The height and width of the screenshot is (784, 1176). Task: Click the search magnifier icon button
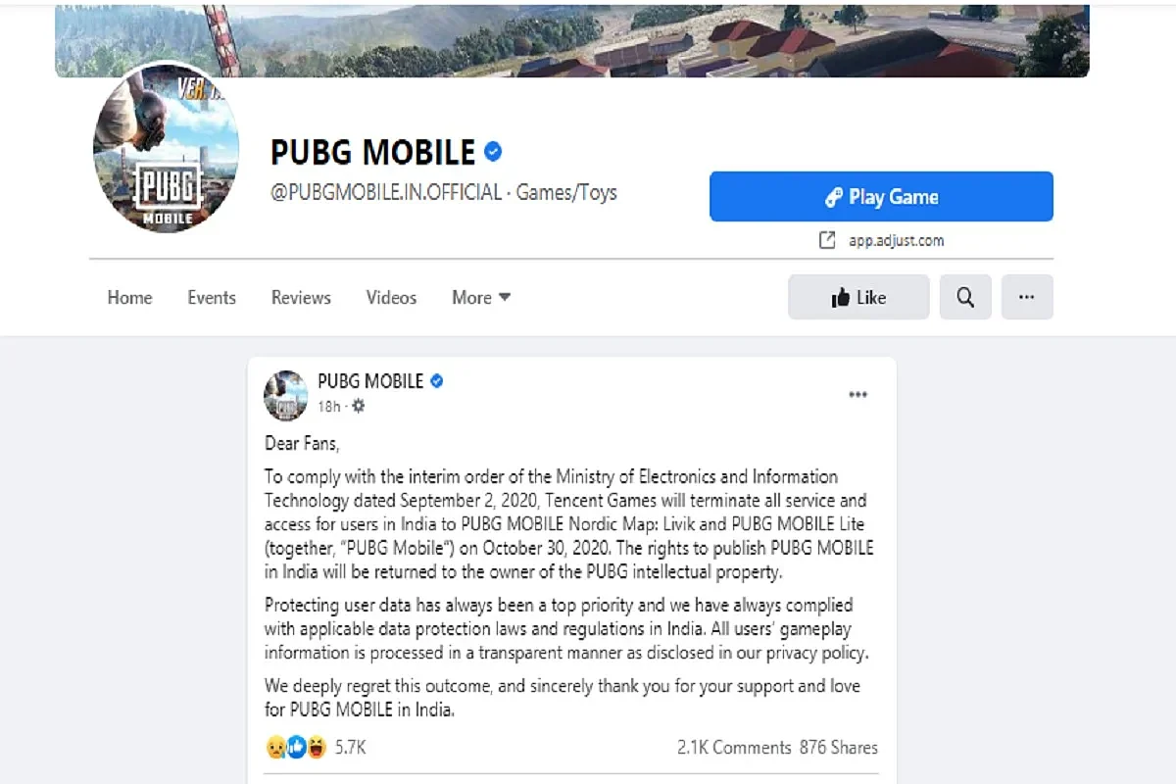[965, 297]
